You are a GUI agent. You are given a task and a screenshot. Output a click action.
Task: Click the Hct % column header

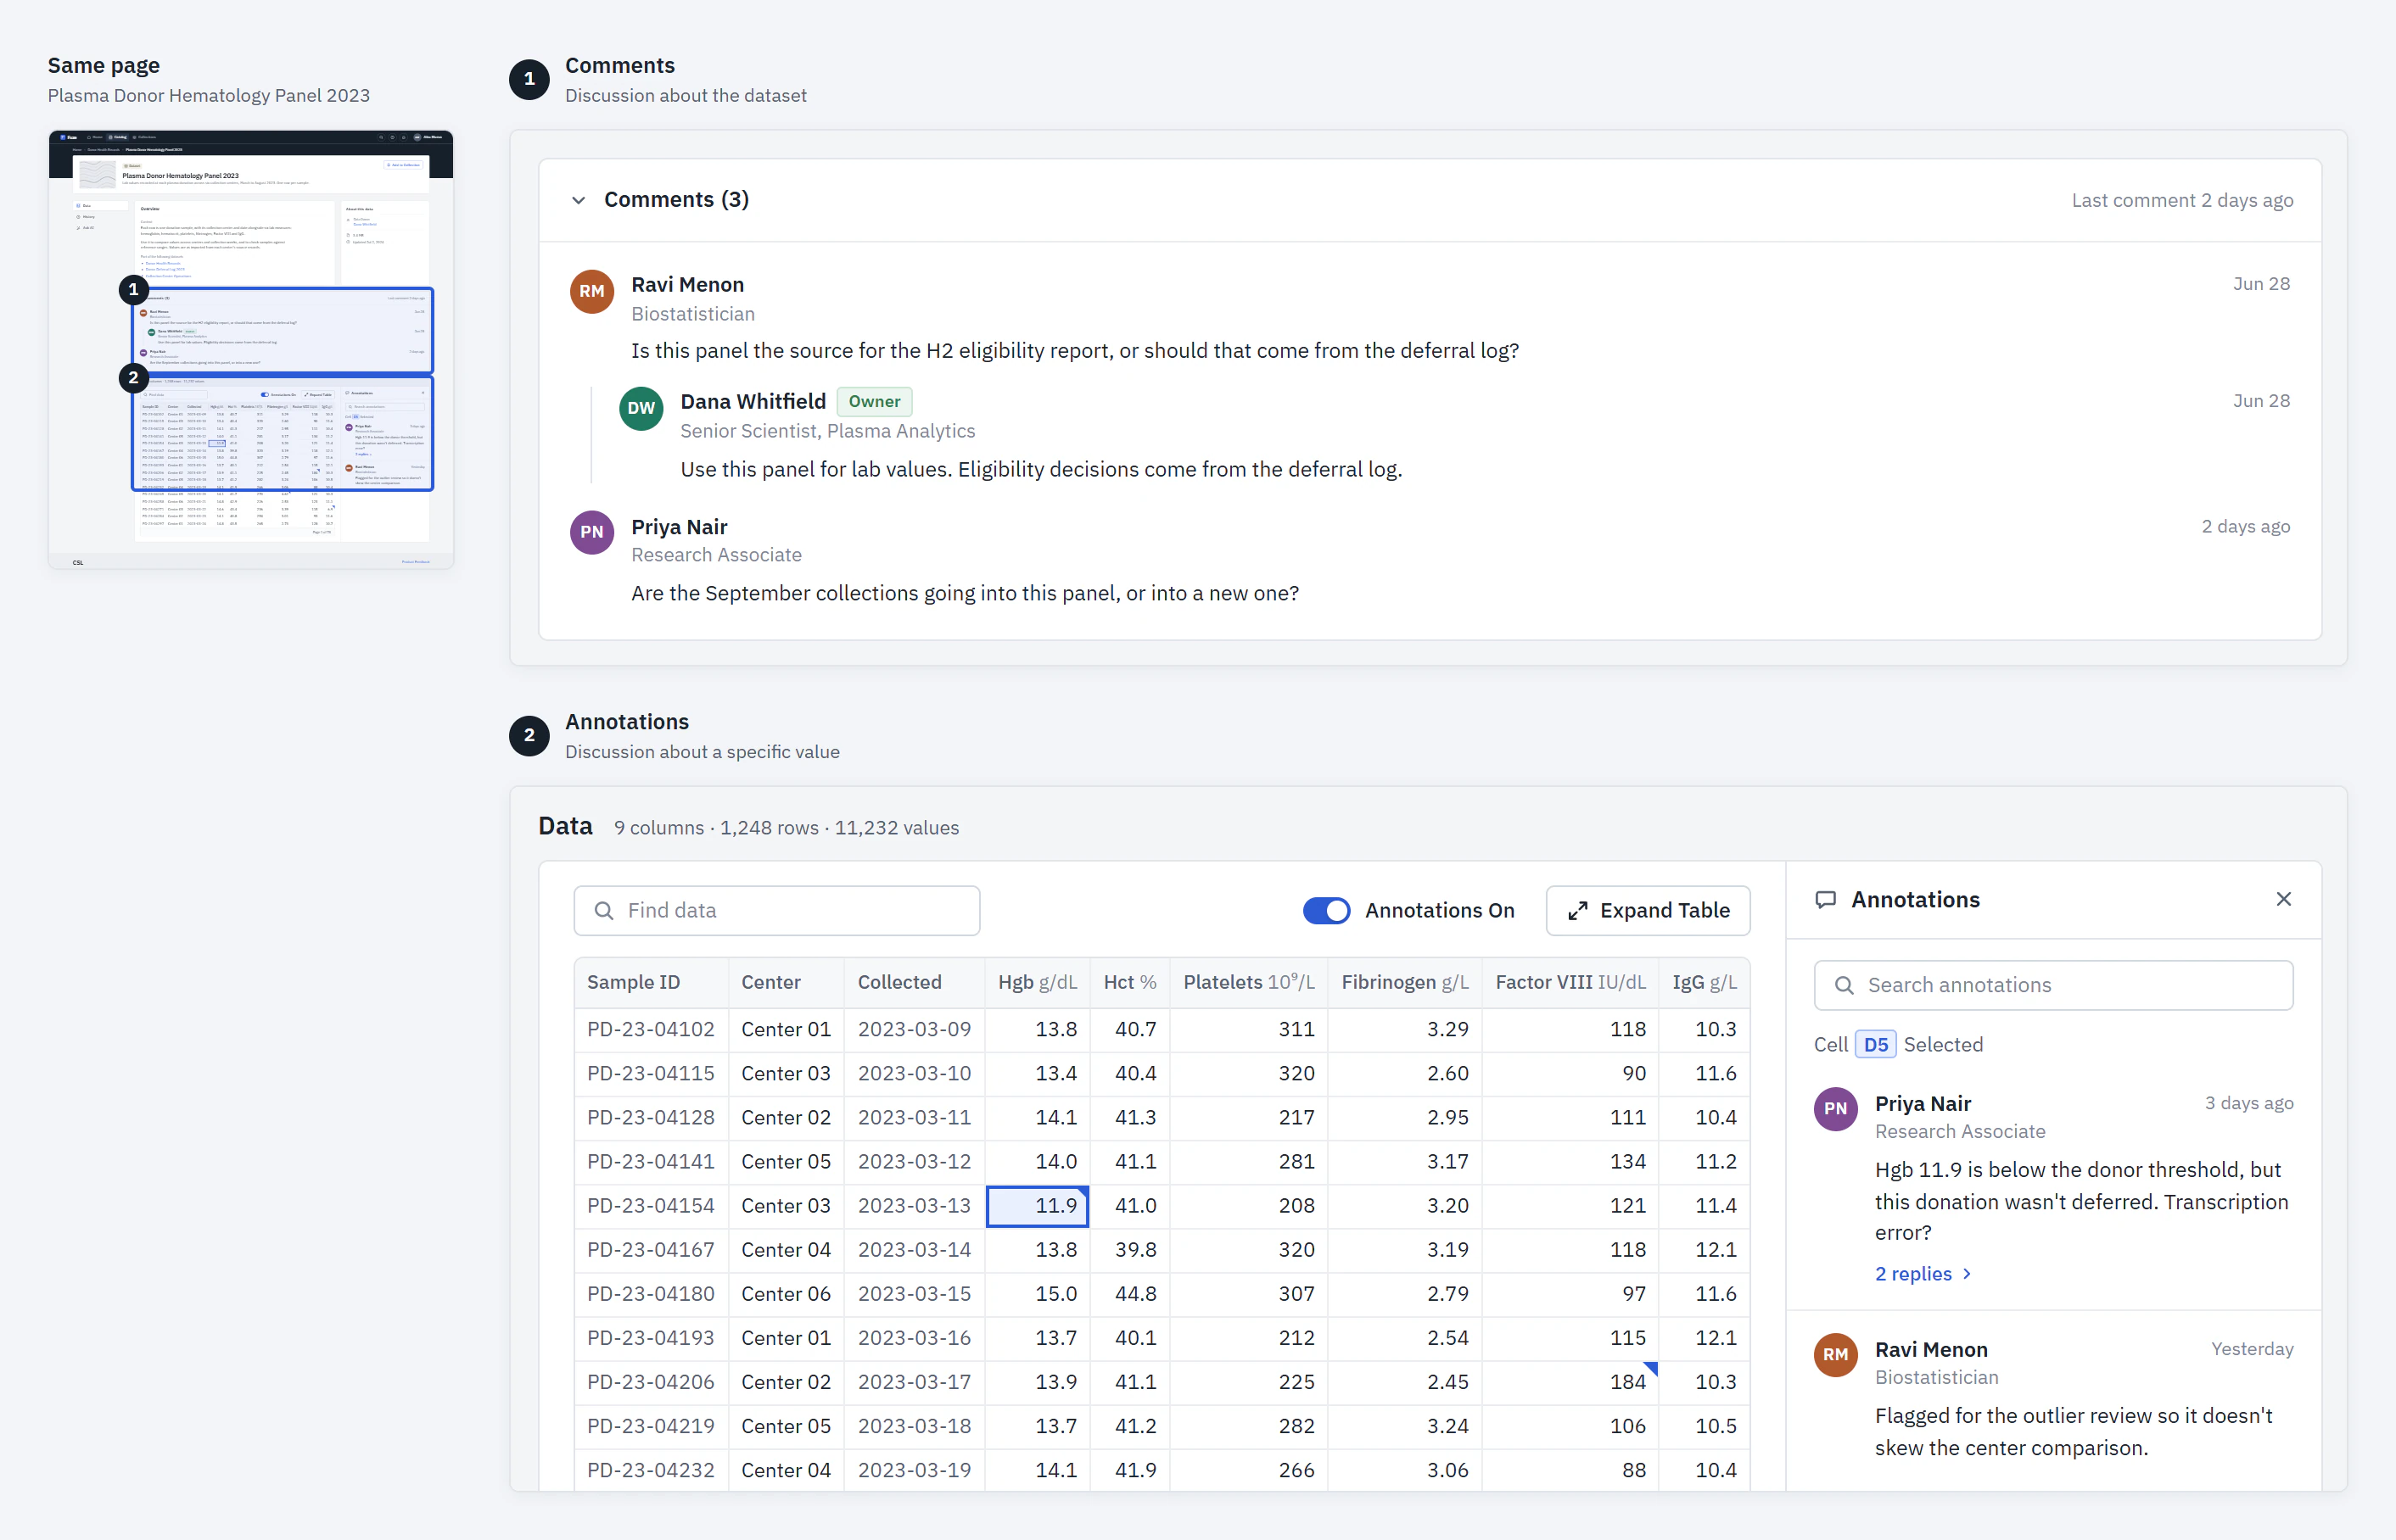point(1129,982)
